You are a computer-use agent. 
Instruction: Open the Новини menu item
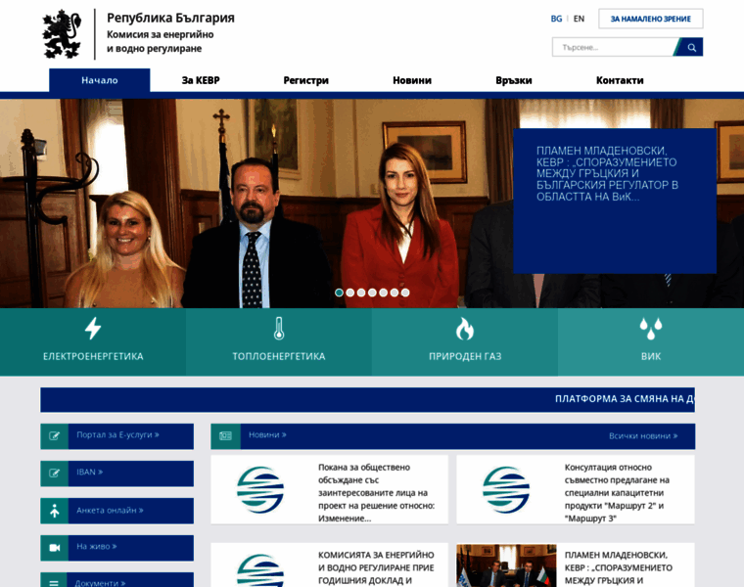(412, 80)
